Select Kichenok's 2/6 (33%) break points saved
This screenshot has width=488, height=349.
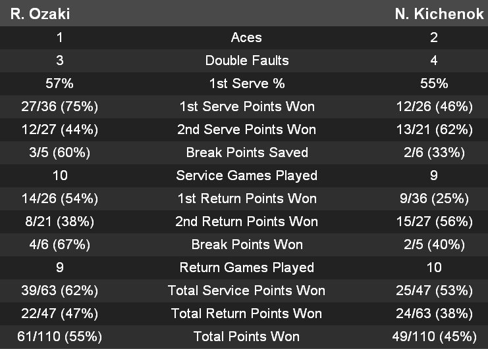(x=434, y=152)
